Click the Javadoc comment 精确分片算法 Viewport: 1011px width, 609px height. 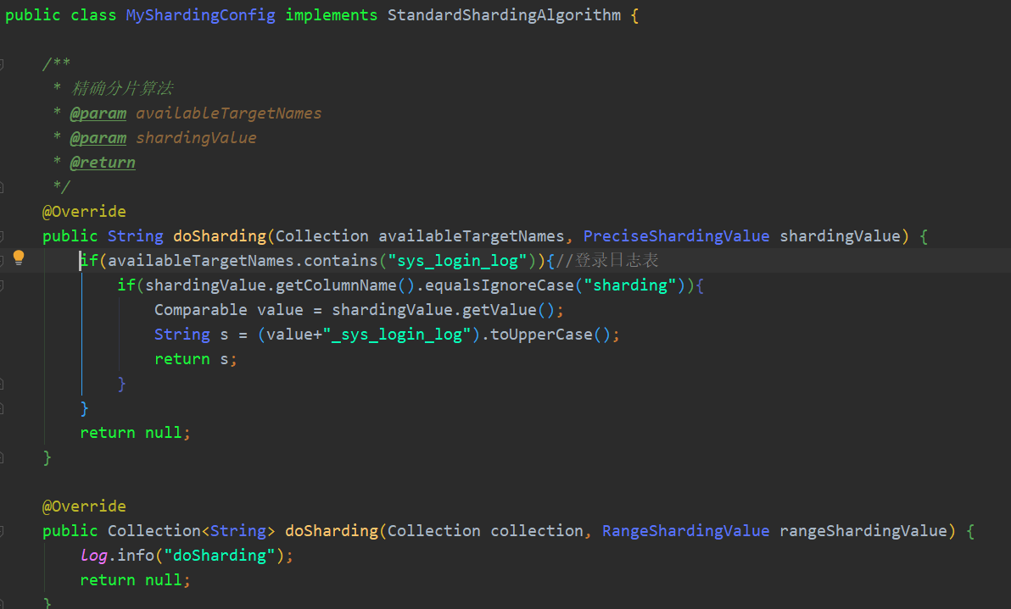click(x=122, y=88)
